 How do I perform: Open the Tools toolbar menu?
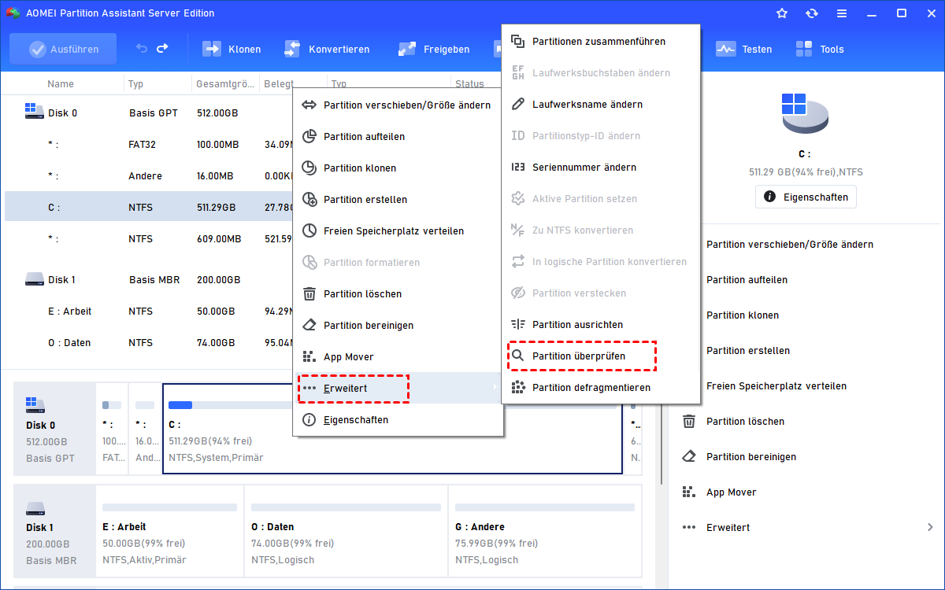(820, 49)
